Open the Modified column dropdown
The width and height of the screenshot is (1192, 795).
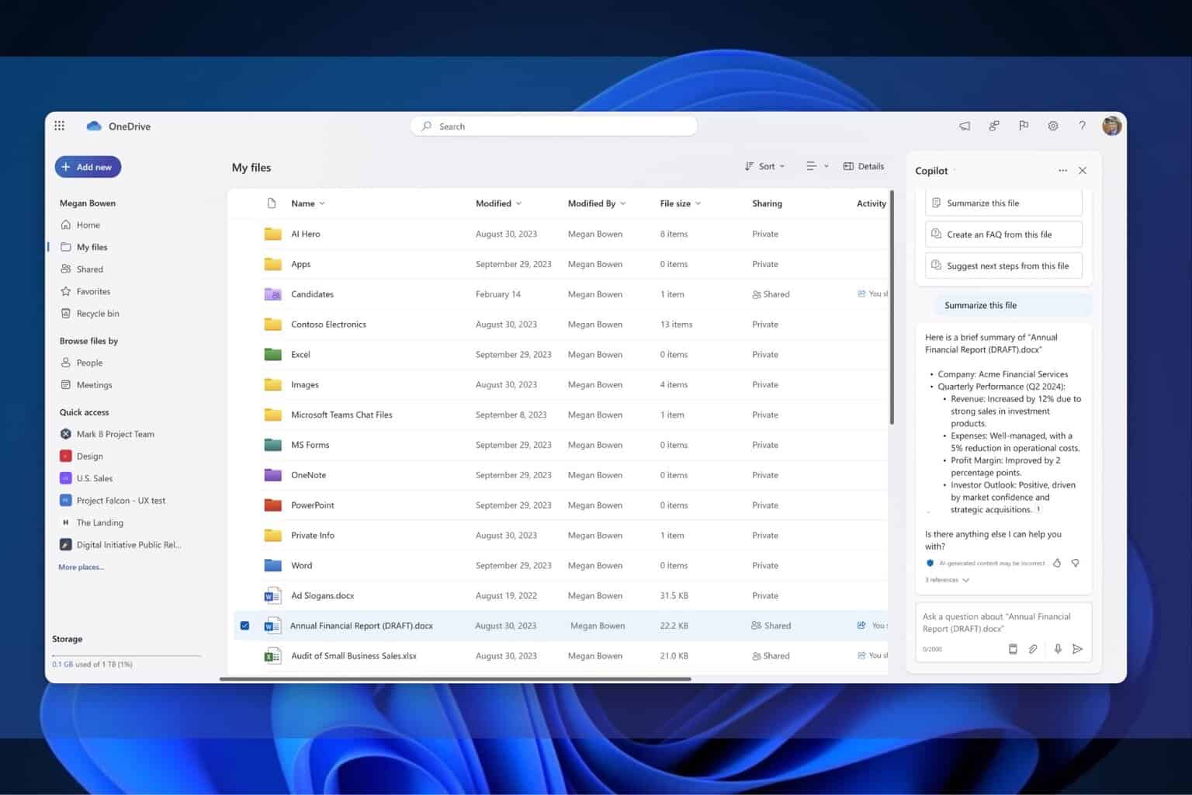point(499,203)
